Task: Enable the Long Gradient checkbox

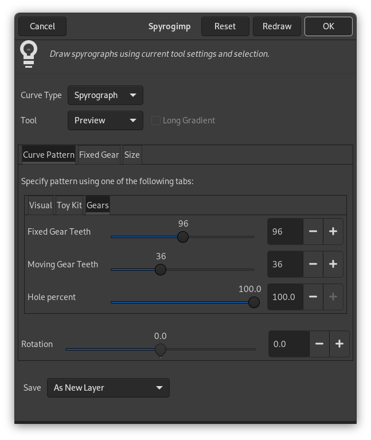Action: coord(155,120)
